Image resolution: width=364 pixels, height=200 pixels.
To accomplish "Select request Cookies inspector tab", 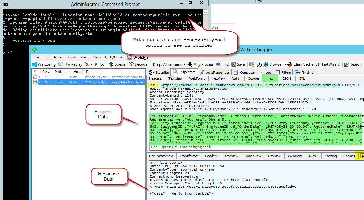I will pos(253,78).
